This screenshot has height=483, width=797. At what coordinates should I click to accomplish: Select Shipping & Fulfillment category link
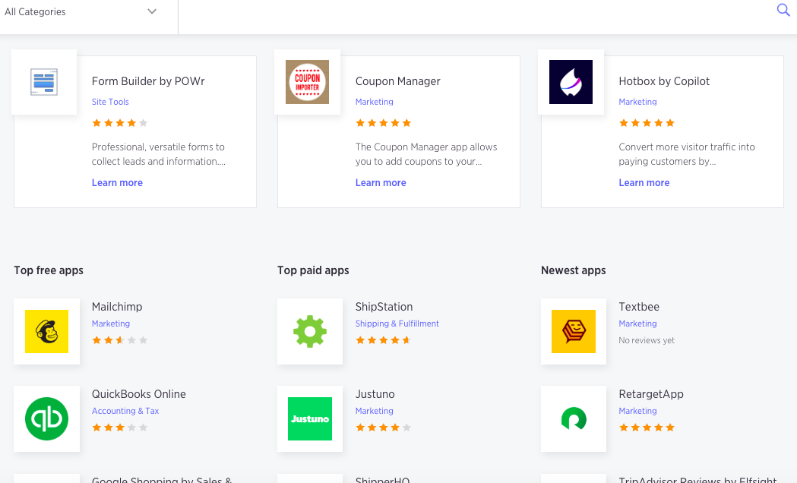click(397, 324)
